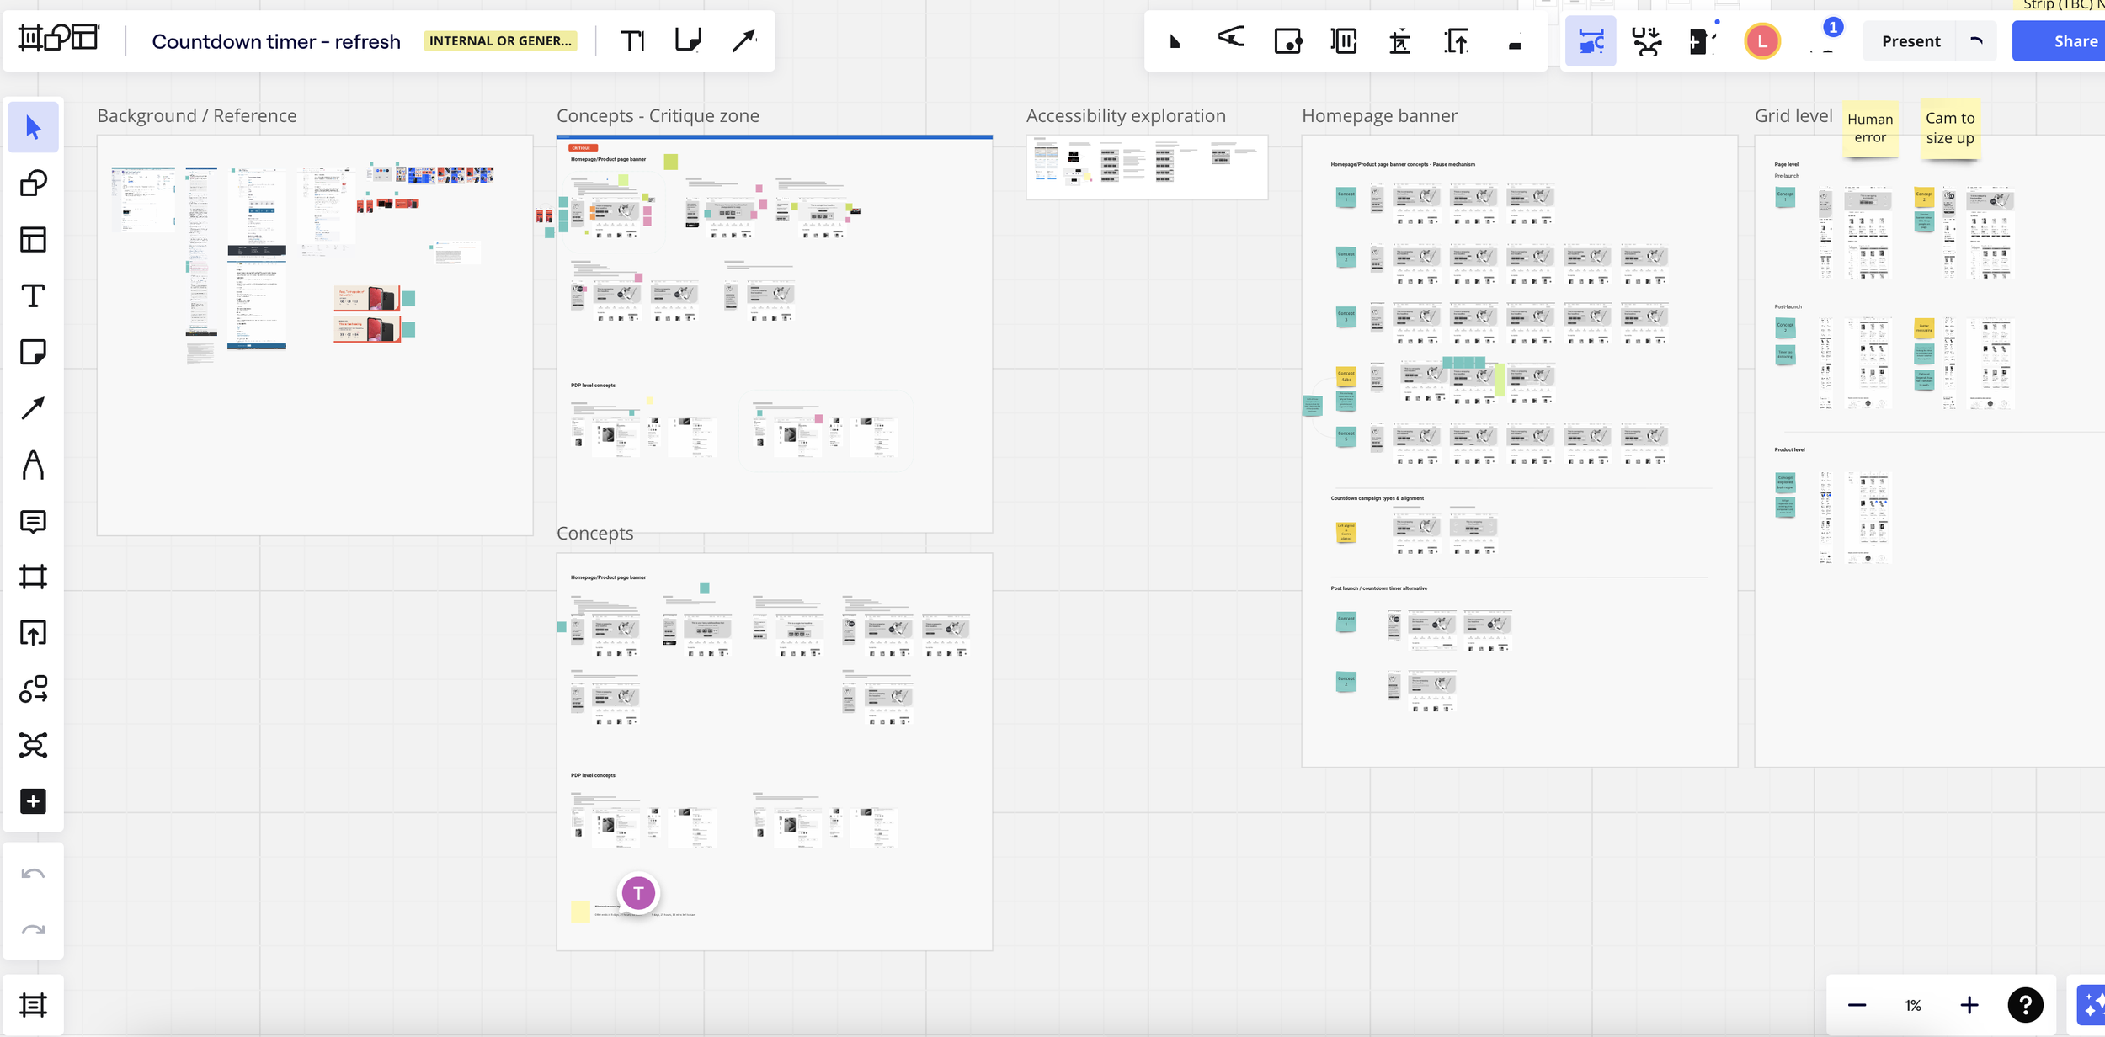2105x1037 pixels.
Task: Select the Comment tool
Action: click(33, 521)
